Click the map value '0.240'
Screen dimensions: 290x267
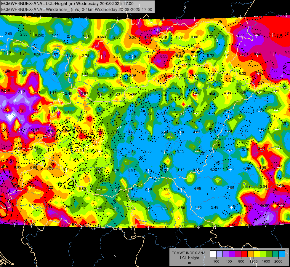coord(6,90)
